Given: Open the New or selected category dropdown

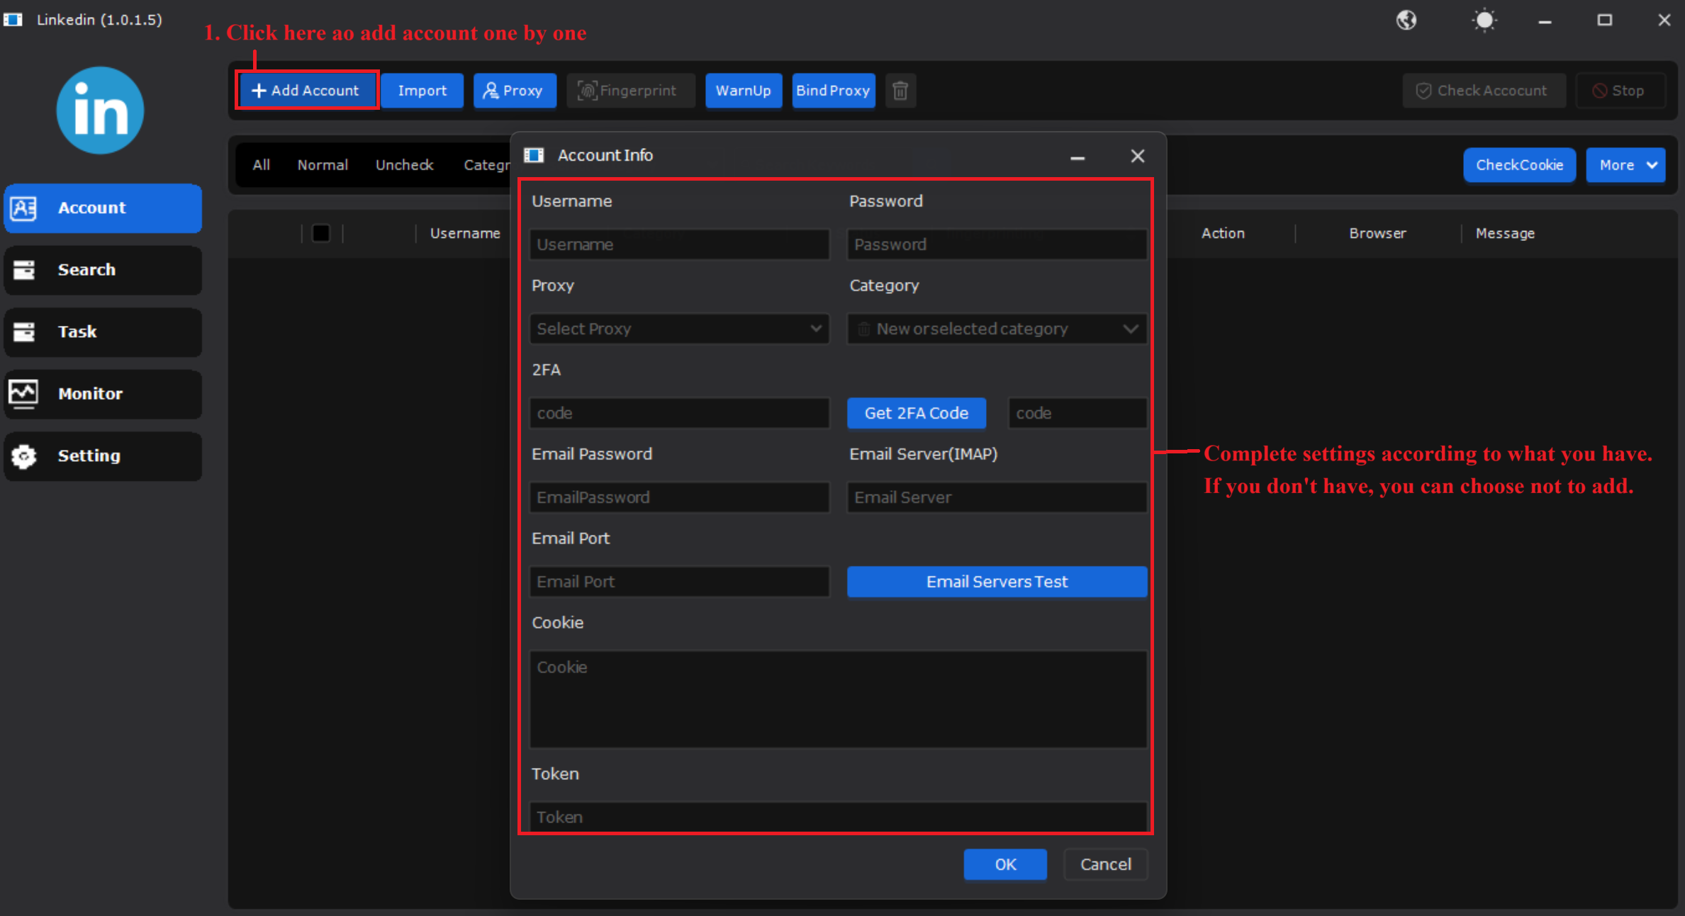Looking at the screenshot, I should [x=997, y=329].
